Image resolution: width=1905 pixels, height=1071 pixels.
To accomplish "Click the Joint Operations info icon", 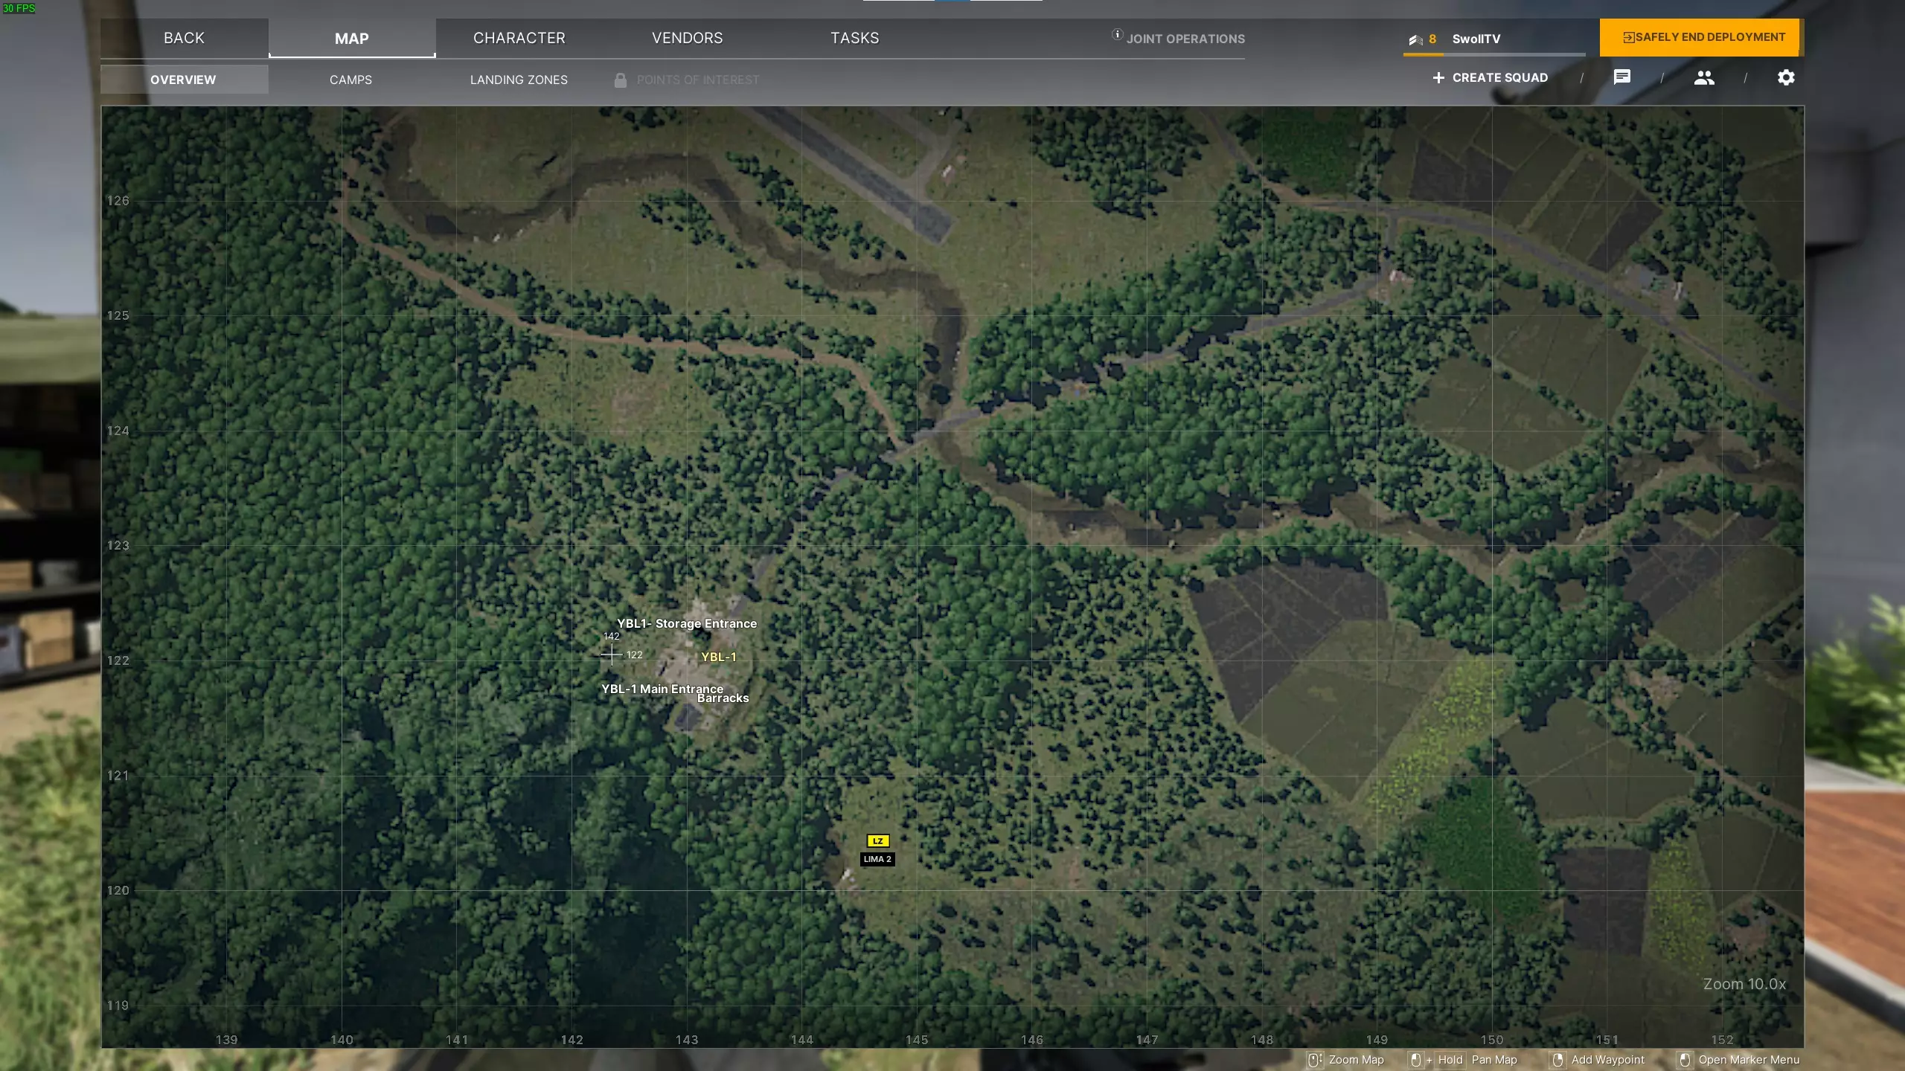I will [x=1117, y=34].
